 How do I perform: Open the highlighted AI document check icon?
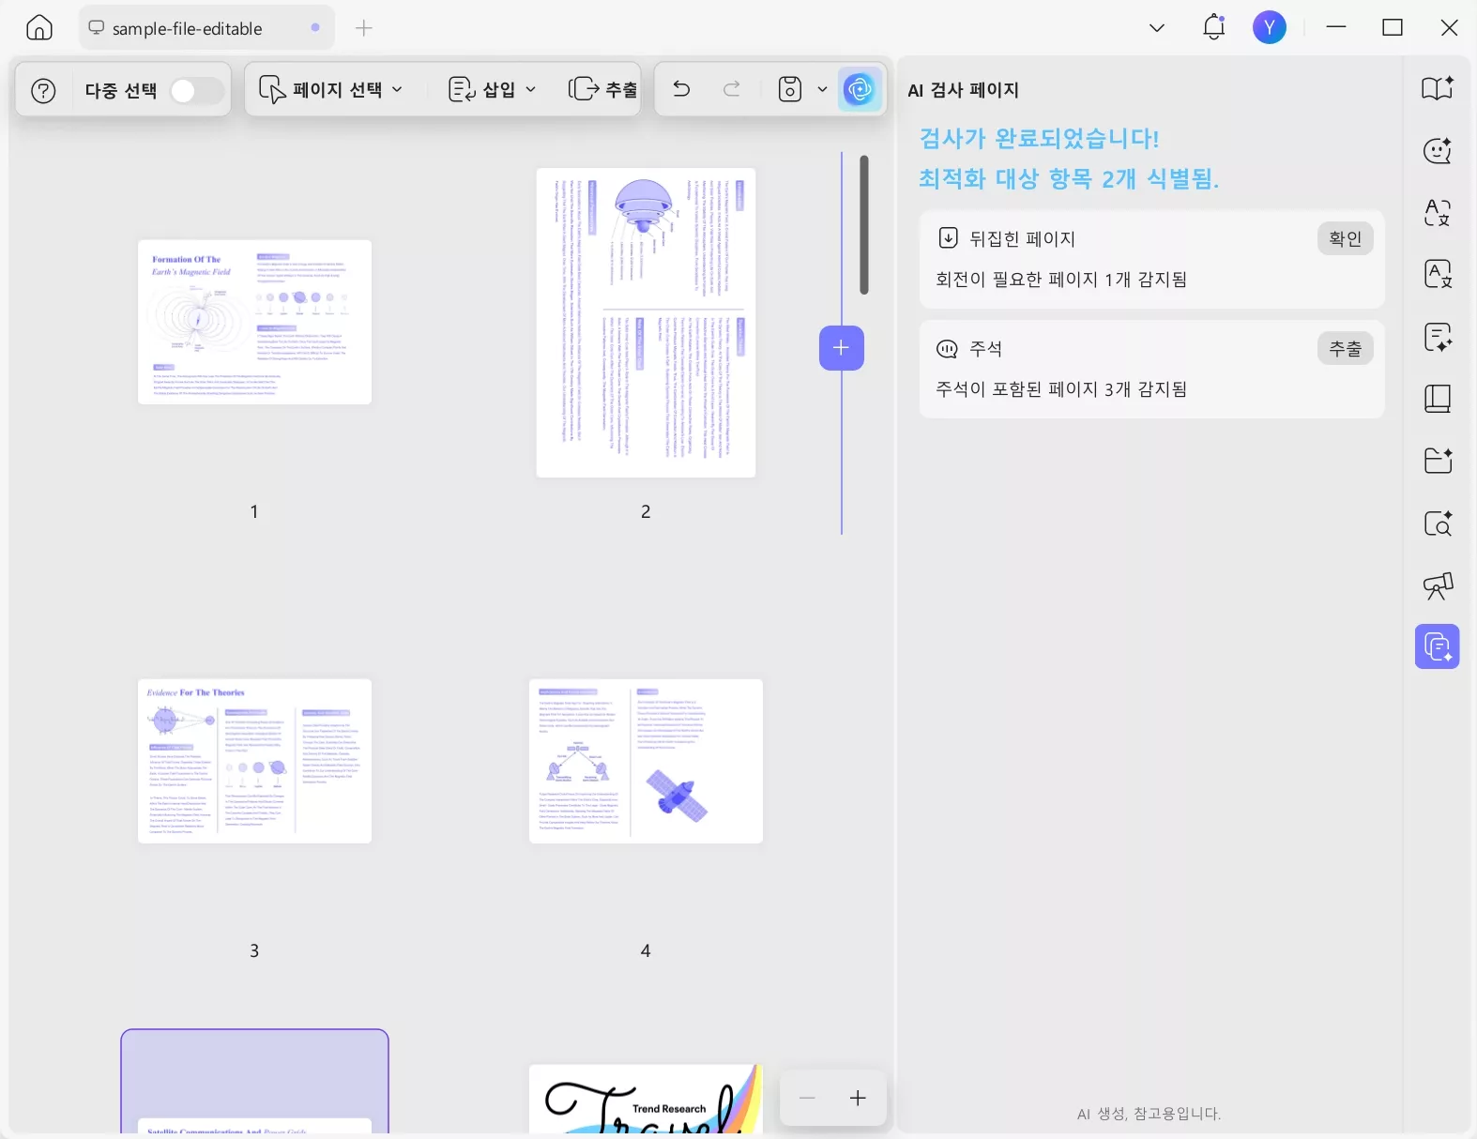tap(1438, 646)
